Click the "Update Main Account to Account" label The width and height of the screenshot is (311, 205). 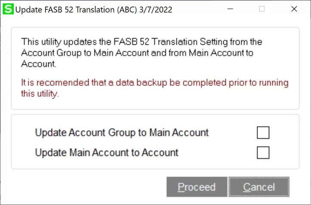click(107, 152)
